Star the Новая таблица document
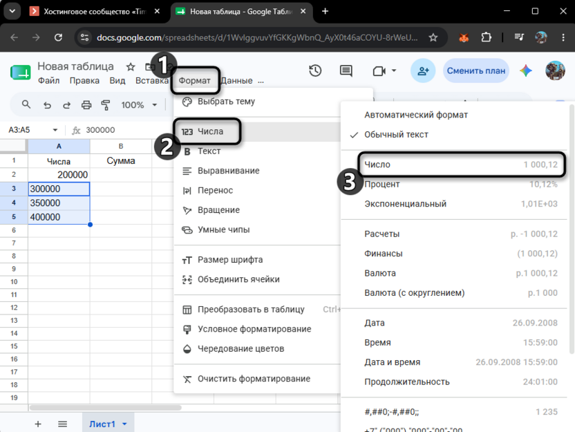Screen dimensions: 575x432 [x=131, y=67]
